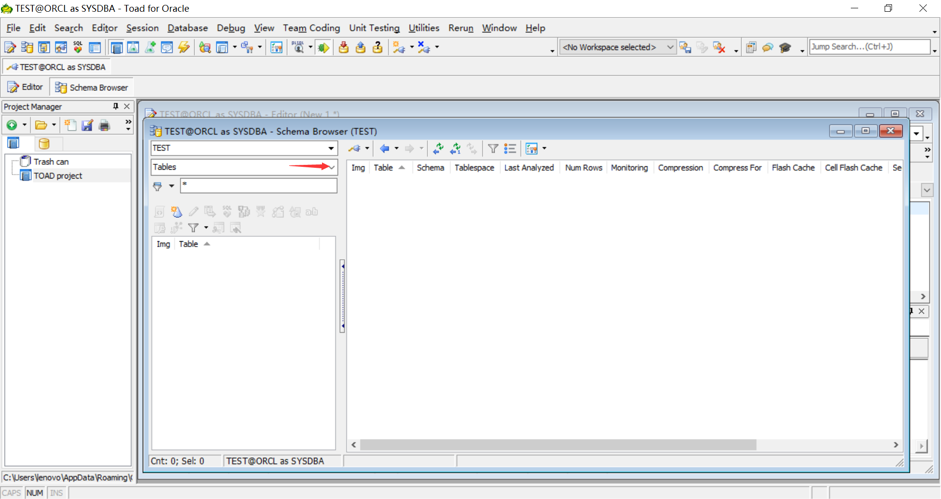Click the funnel filter icon beside list icon

pos(493,148)
